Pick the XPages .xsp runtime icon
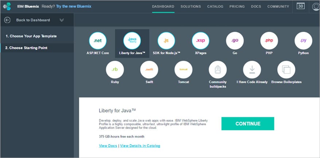The image size is (320, 158). 200,40
